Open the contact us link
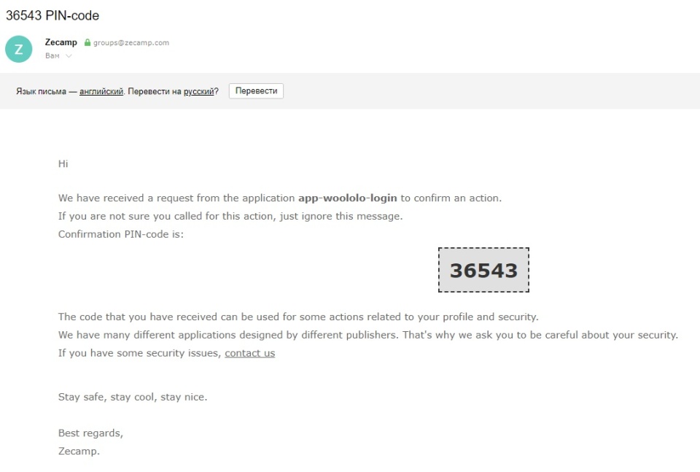The width and height of the screenshot is (700, 472). [x=249, y=353]
